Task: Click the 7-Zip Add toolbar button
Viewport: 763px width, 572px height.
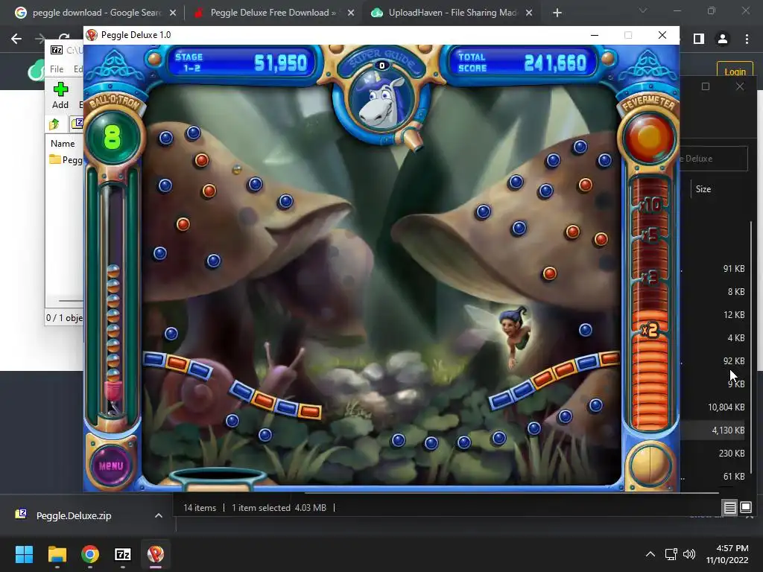Action: click(60, 95)
